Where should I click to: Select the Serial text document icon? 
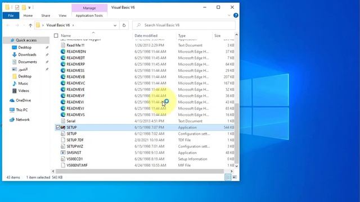63,121
